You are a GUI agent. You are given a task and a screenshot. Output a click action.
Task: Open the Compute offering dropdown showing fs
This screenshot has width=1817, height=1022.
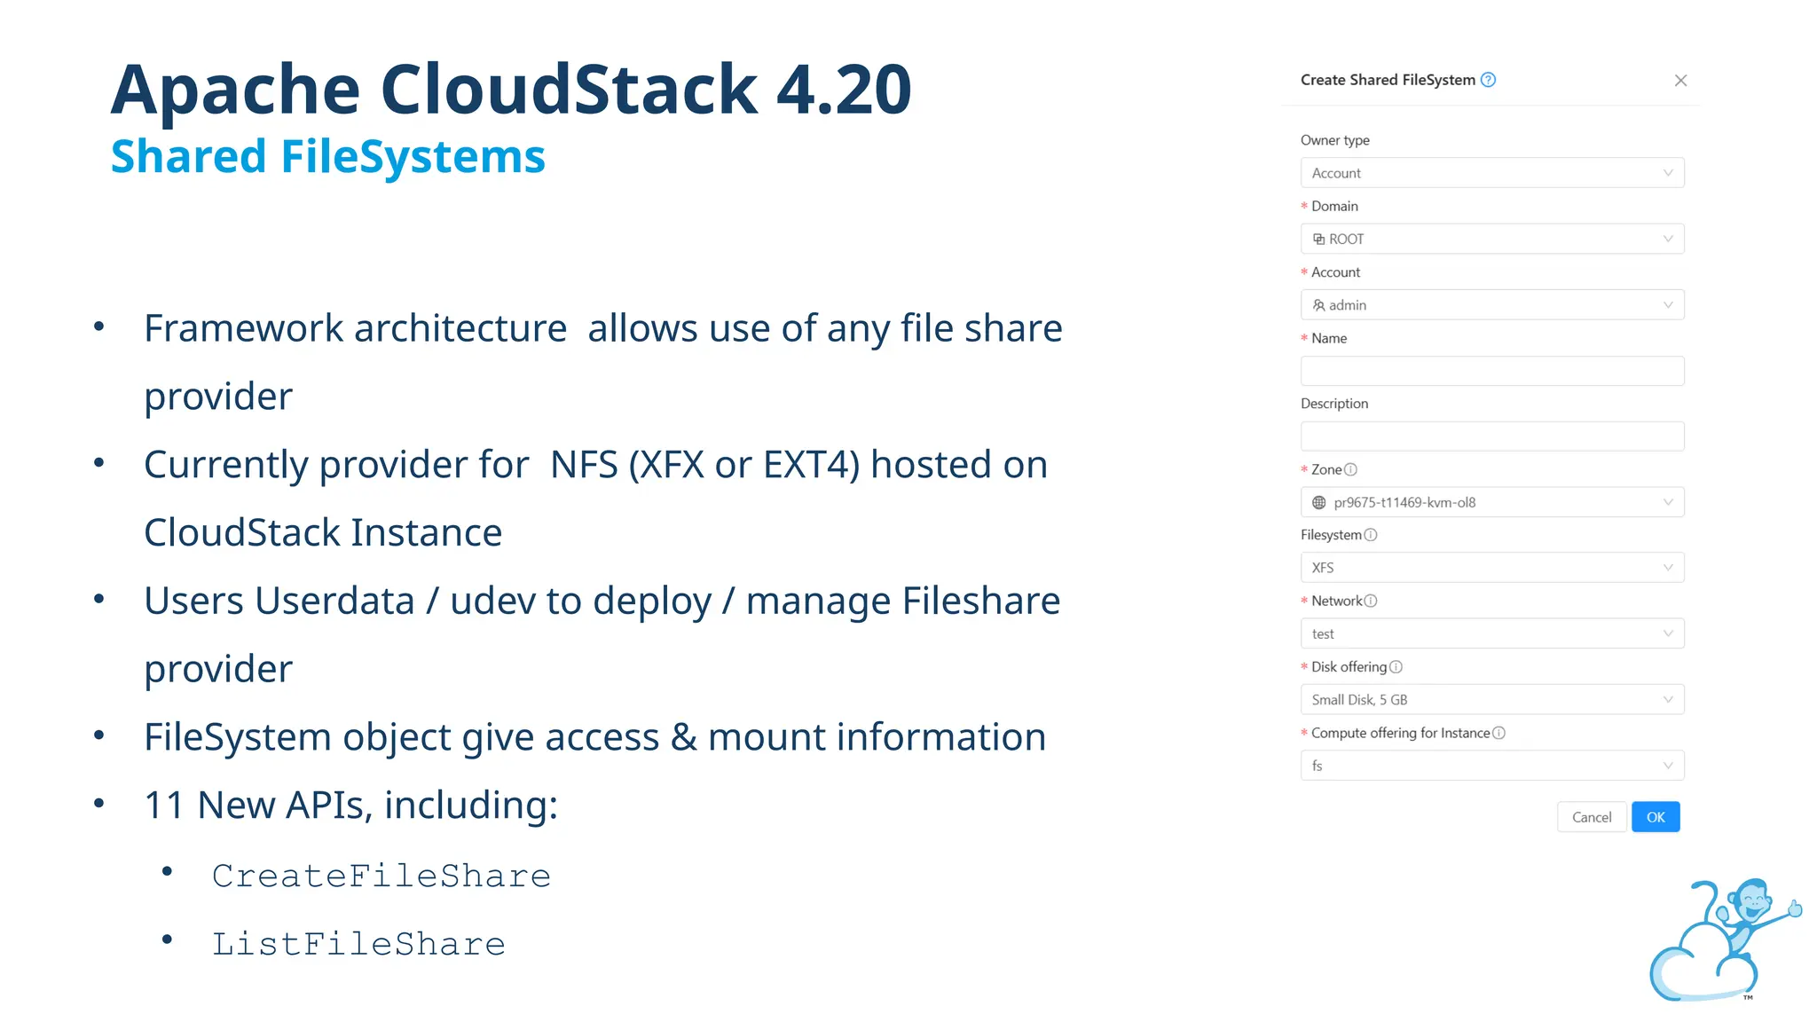coord(1492,766)
